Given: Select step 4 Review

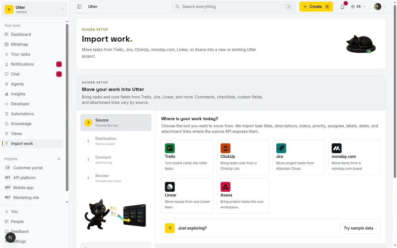Looking at the screenshot, I should (116, 178).
